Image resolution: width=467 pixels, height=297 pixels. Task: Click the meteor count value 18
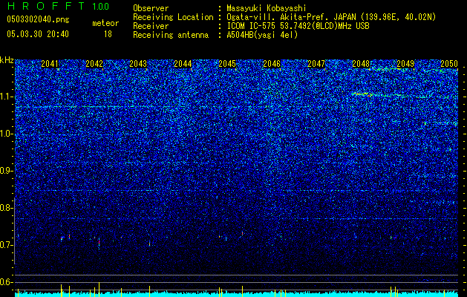pyautogui.click(x=108, y=34)
